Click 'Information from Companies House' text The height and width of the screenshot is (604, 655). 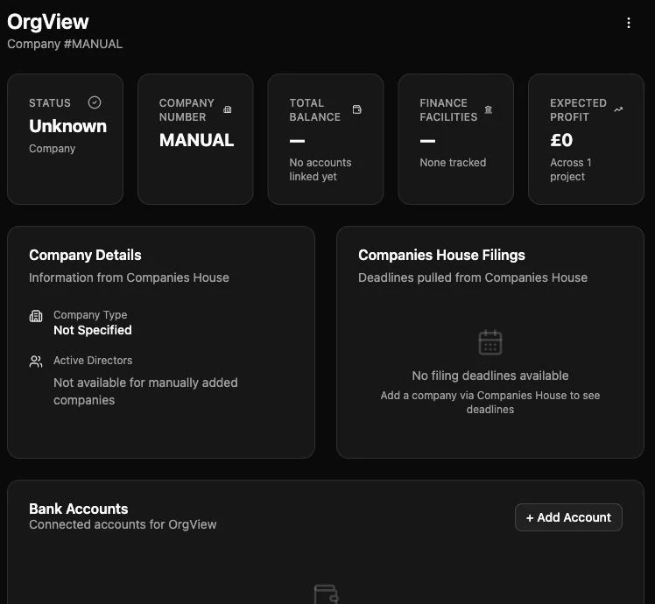point(129,277)
